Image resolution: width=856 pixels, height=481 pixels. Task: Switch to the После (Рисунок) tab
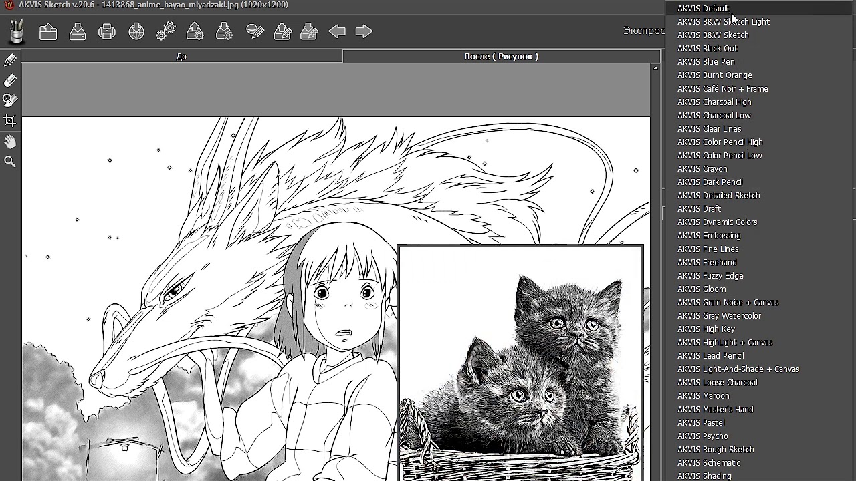tap(500, 57)
